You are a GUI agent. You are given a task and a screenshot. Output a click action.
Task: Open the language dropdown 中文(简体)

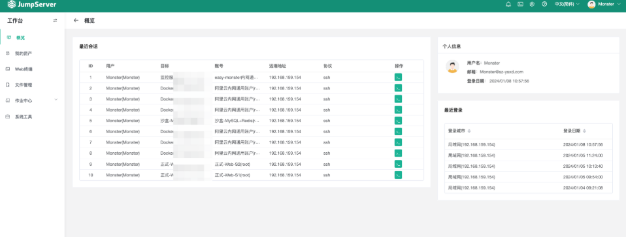[x=567, y=5]
